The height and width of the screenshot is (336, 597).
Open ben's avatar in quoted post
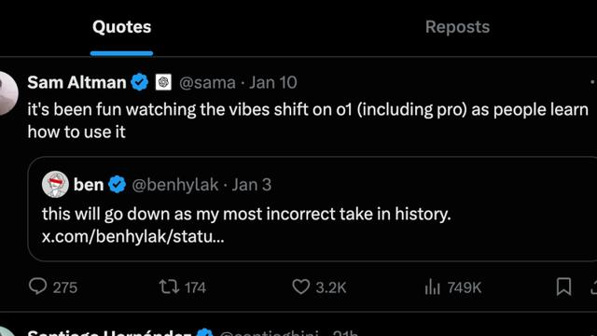pos(55,185)
